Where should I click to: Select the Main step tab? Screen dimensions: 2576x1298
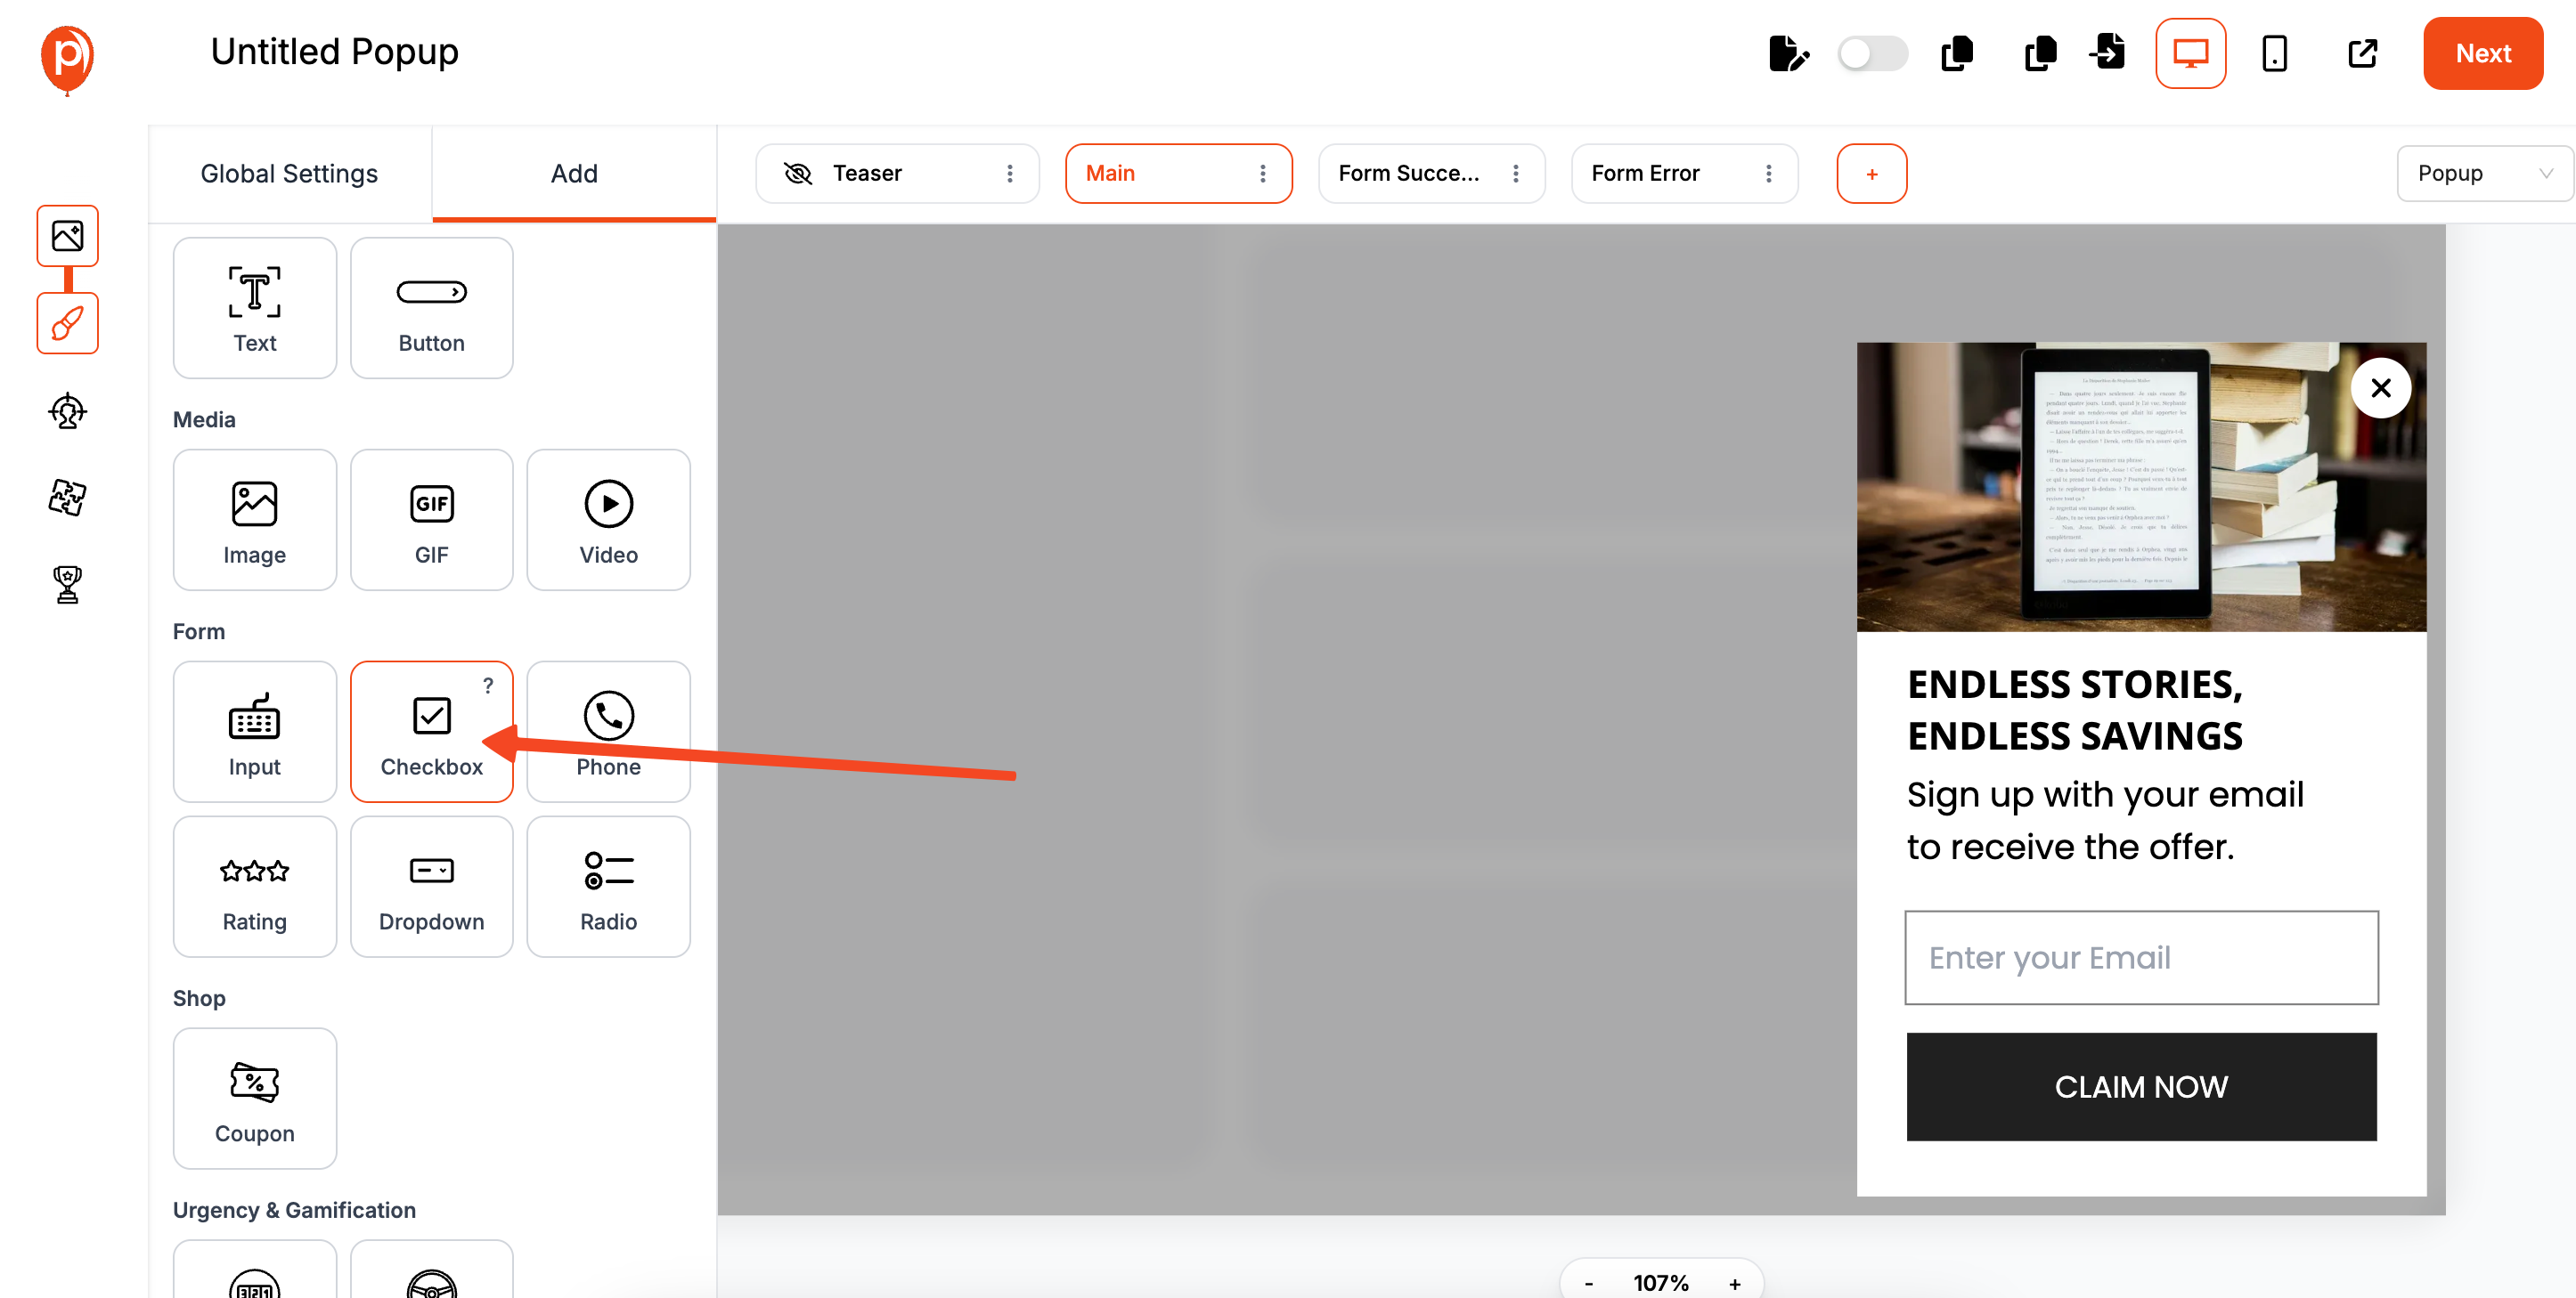point(1179,173)
